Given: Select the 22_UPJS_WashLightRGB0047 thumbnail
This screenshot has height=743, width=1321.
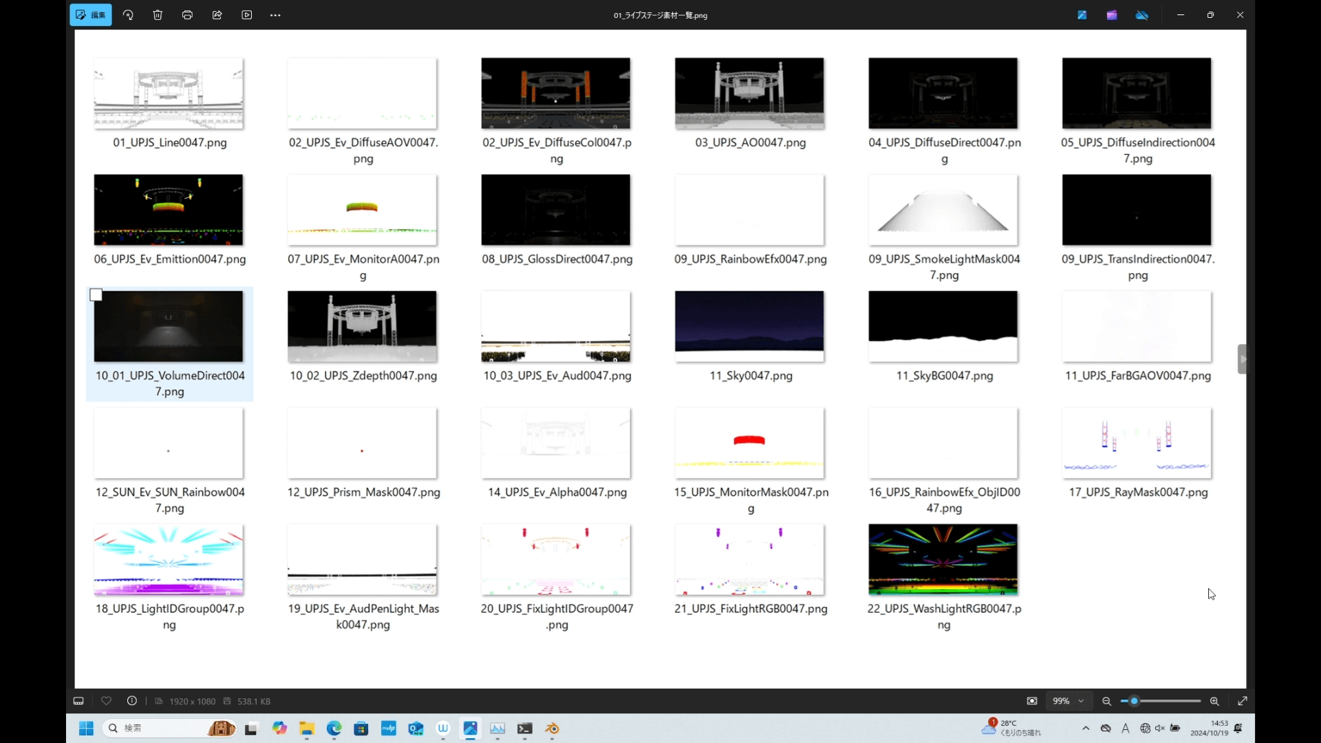Looking at the screenshot, I should (x=943, y=560).
